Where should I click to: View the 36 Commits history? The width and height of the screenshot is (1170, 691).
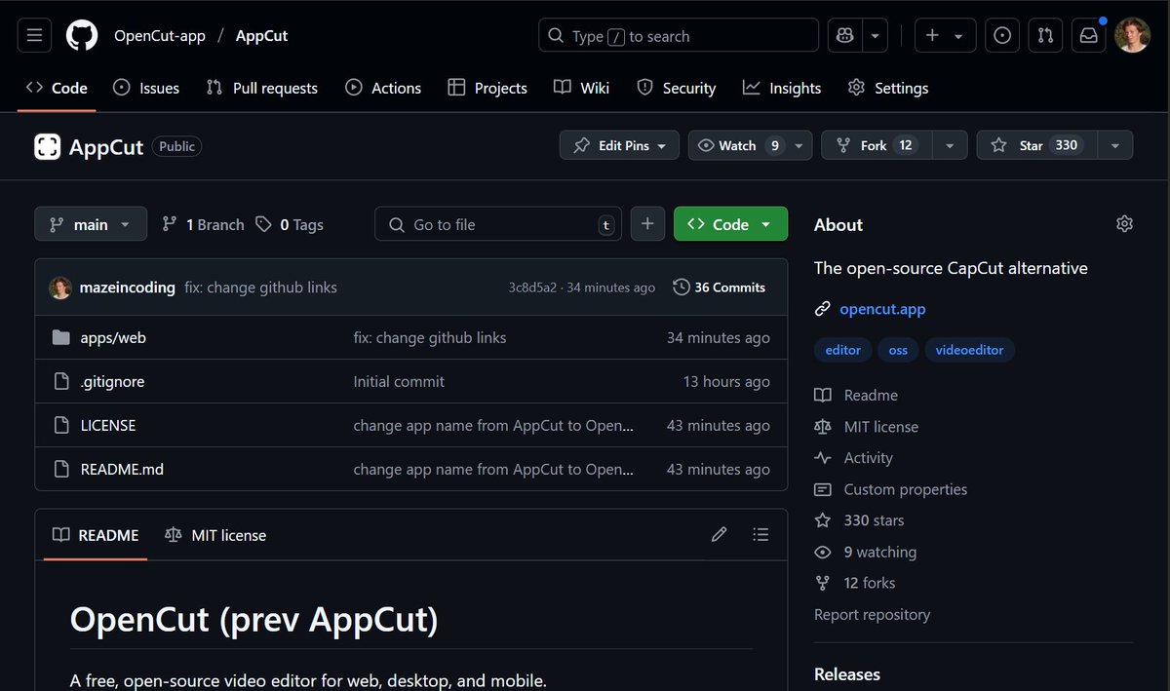[x=720, y=288]
